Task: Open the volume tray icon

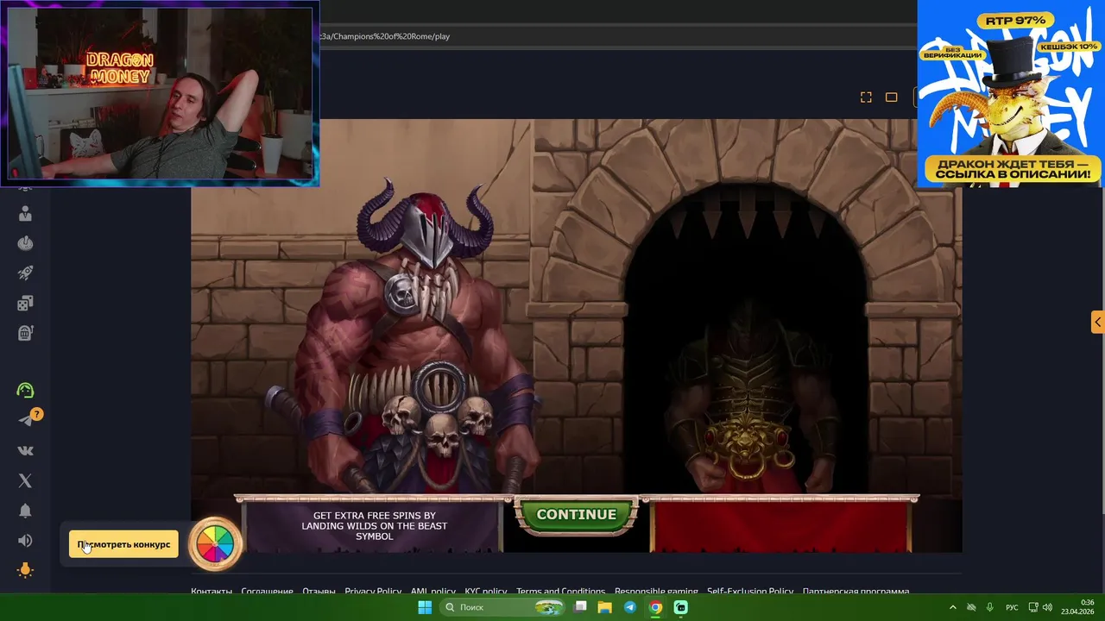Action: point(1047,607)
